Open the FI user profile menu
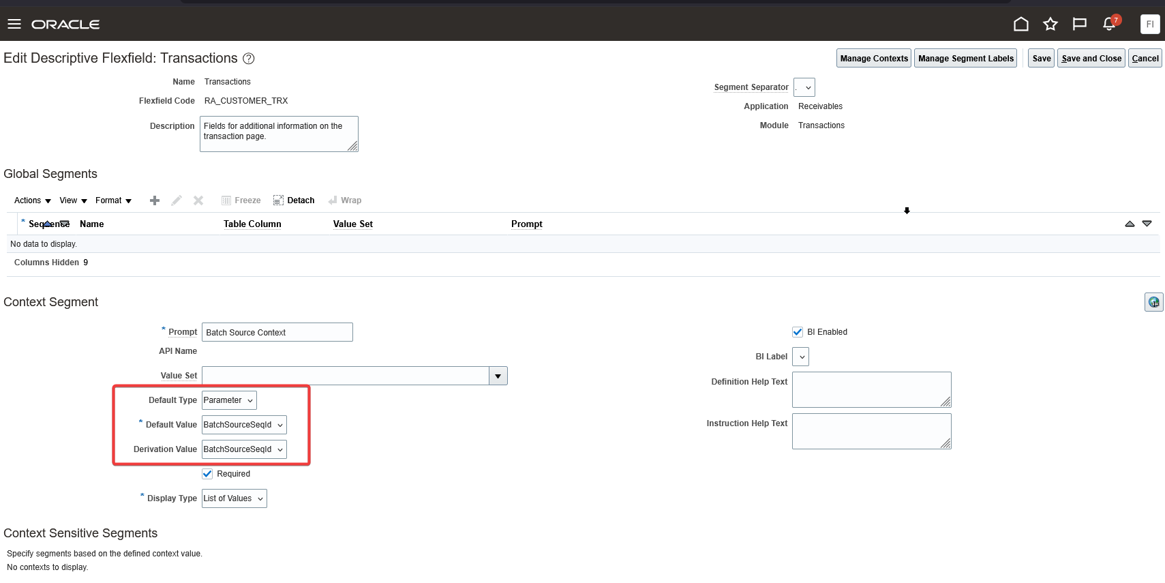Viewport: 1165px width, 583px height. click(x=1150, y=25)
